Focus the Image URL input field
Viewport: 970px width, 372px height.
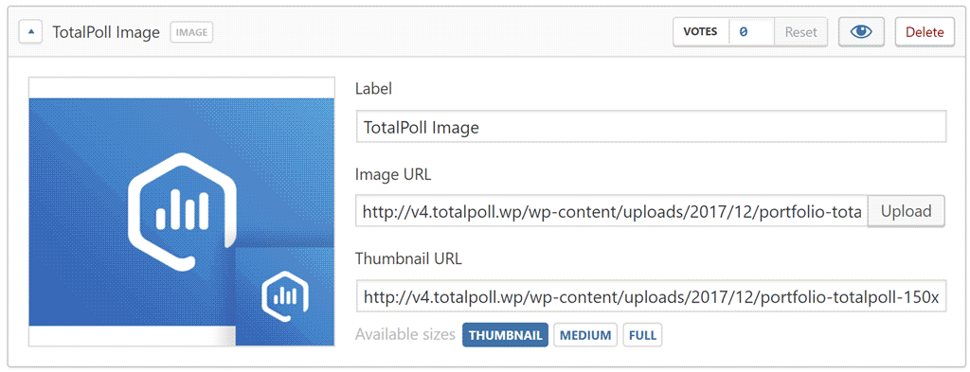point(611,211)
